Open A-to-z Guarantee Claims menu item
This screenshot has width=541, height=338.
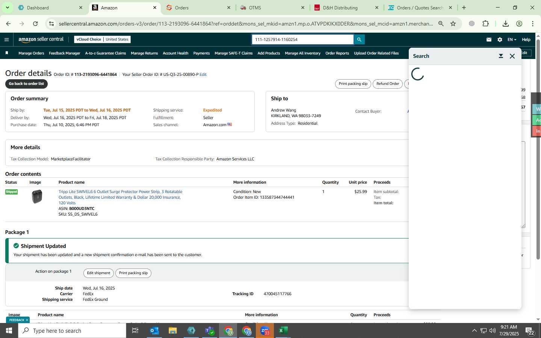105,53
